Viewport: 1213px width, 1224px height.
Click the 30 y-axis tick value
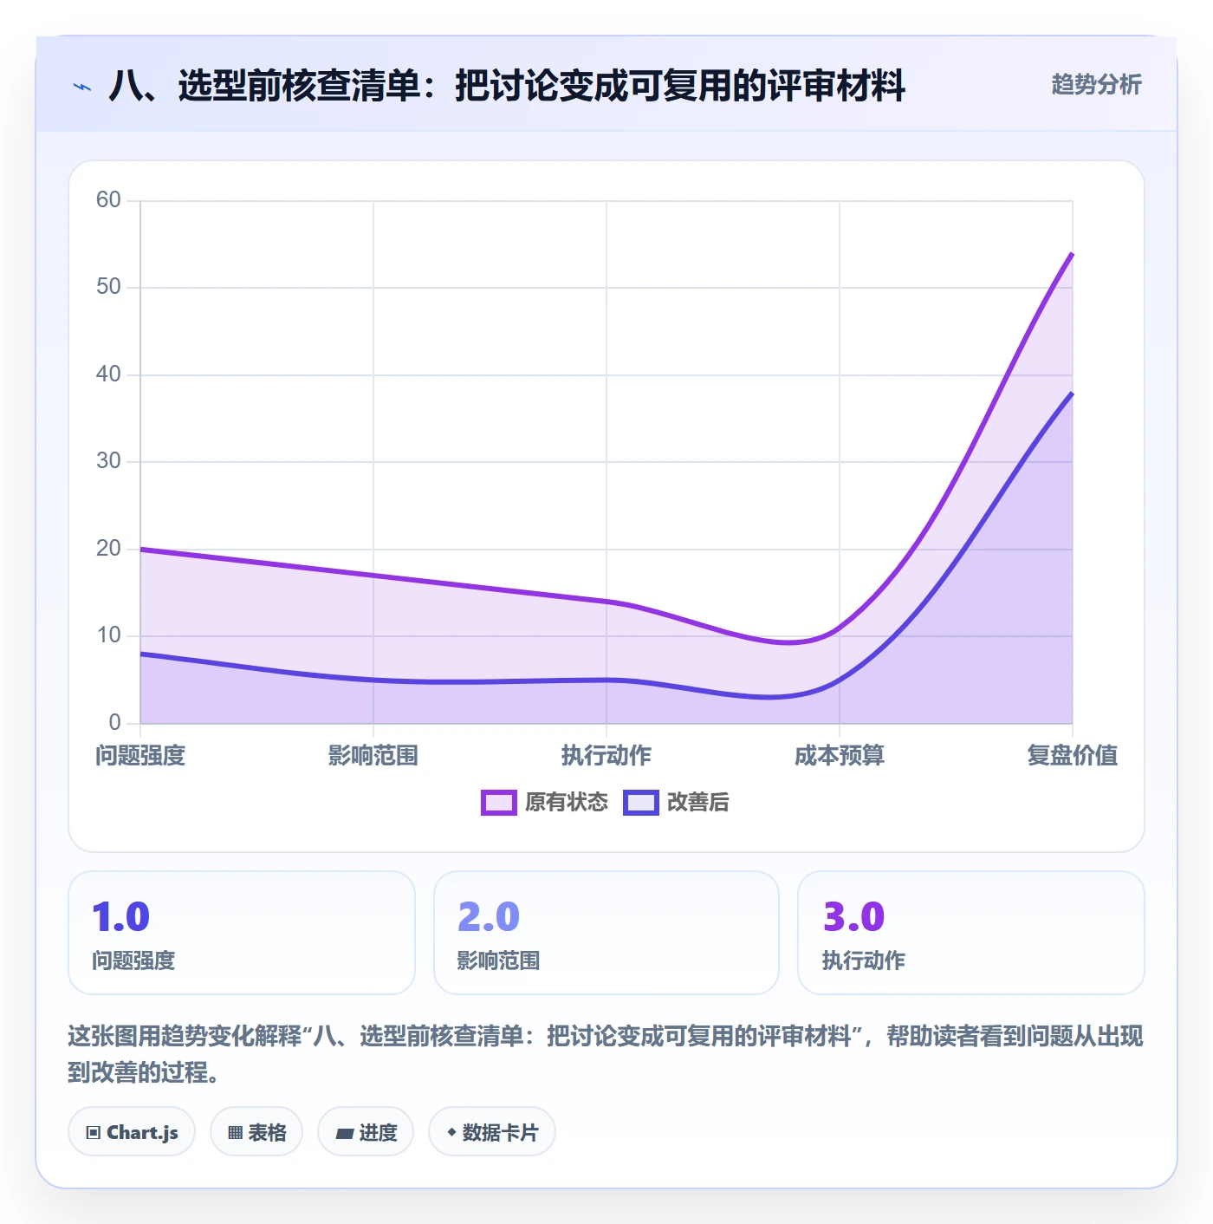[108, 461]
